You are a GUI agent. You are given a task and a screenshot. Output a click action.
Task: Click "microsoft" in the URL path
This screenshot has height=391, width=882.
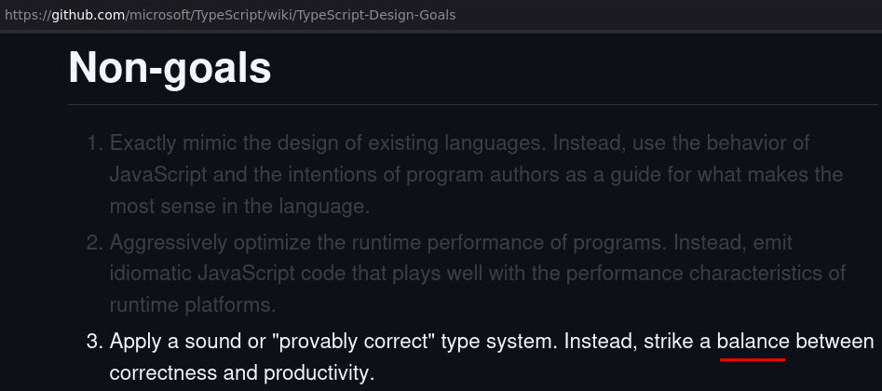(164, 15)
